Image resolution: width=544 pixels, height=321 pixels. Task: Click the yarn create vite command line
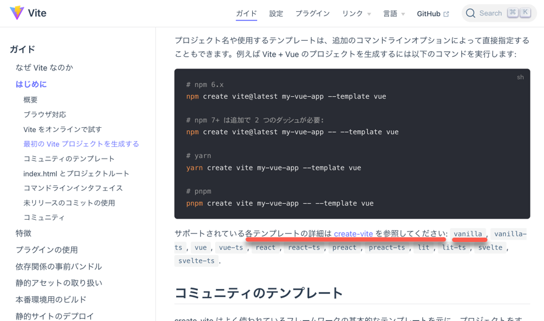click(274, 167)
